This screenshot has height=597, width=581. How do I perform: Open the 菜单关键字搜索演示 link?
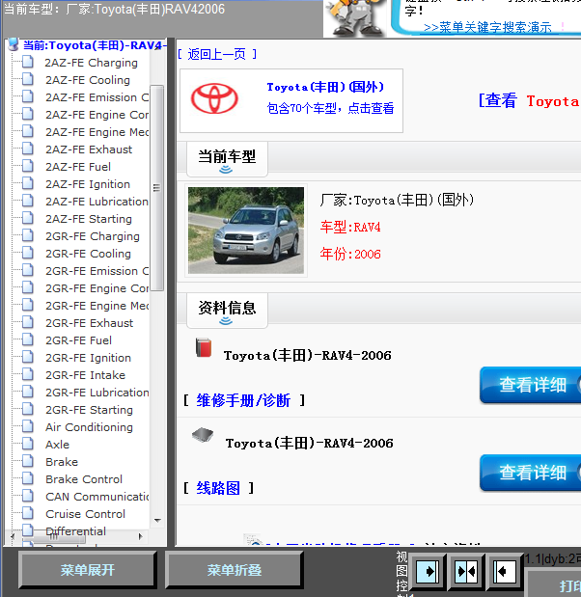tap(487, 27)
